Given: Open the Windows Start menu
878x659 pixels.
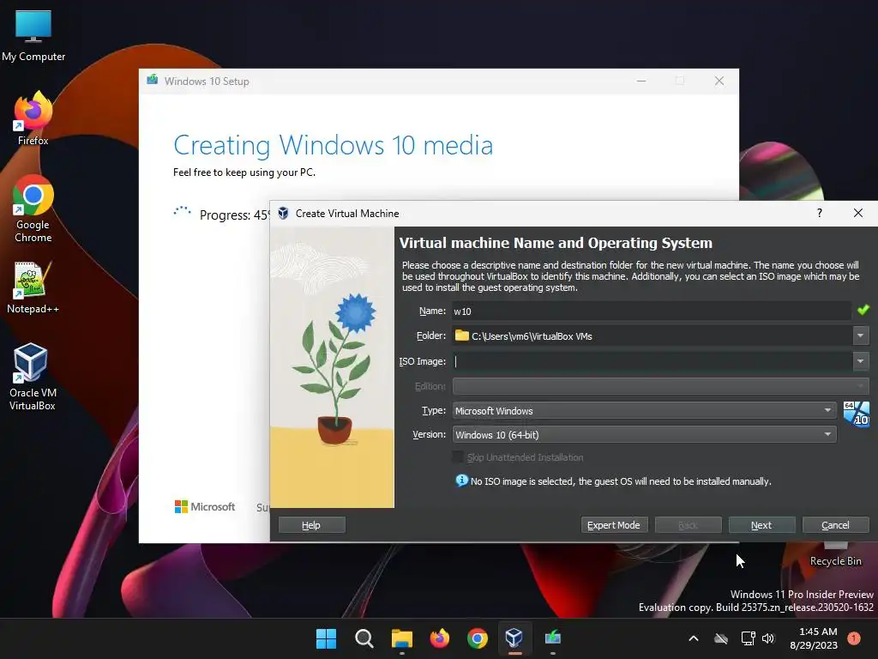Looking at the screenshot, I should (326, 638).
